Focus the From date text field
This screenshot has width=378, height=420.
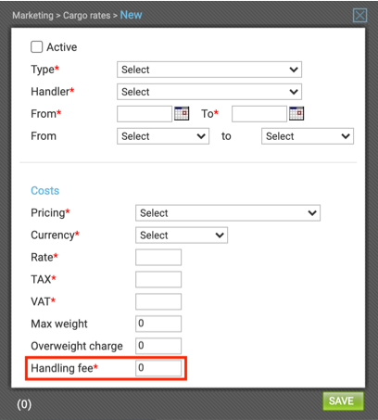(145, 114)
